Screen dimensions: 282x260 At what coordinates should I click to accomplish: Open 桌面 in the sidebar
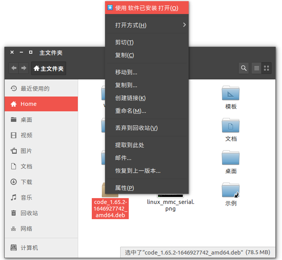[x=41, y=119]
